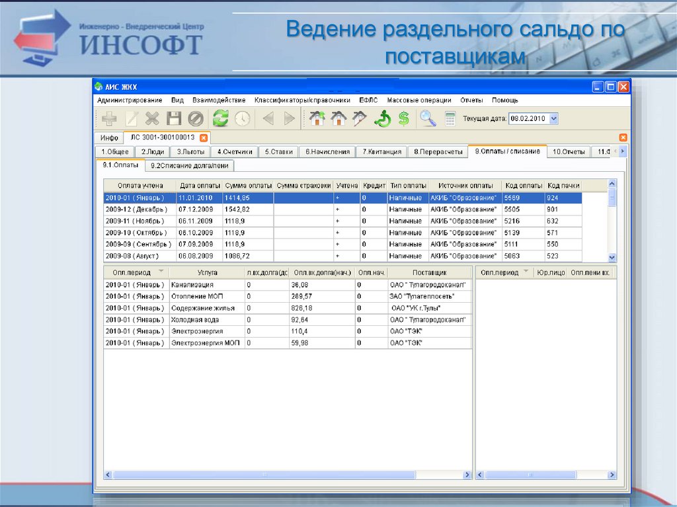677x507 pixels.
Task: Switch to the 1.Общее tab
Action: (x=115, y=152)
